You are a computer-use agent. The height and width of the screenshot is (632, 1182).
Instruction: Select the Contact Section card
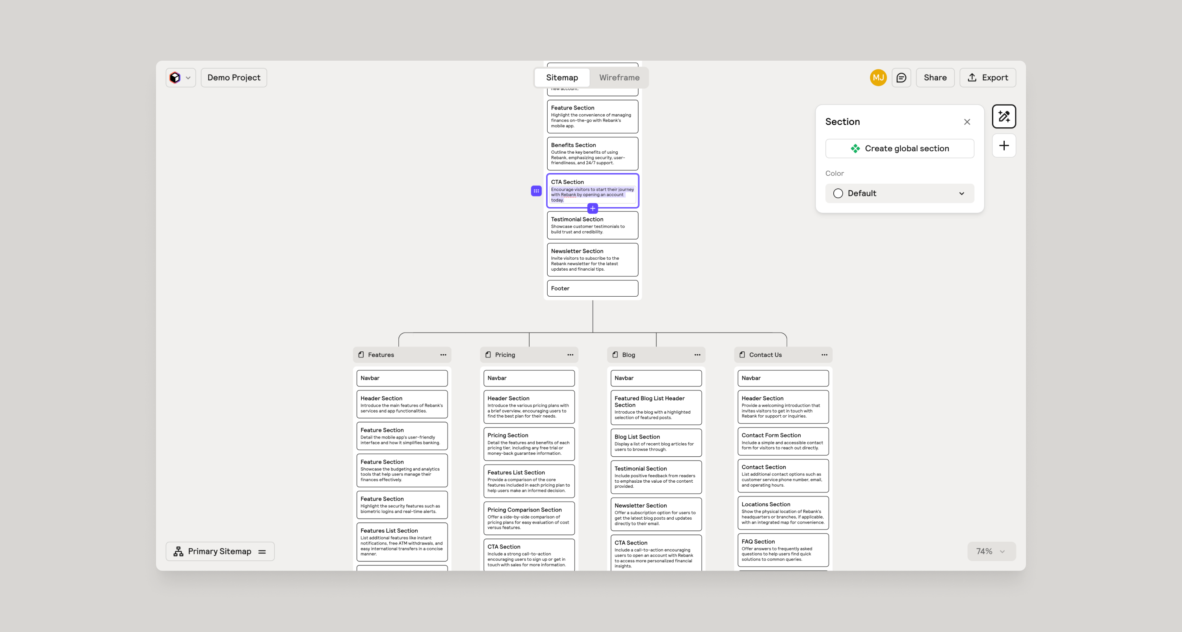[x=783, y=476]
